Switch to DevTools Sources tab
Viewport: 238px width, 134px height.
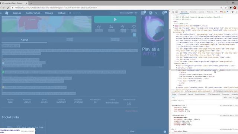click(x=201, y=12)
